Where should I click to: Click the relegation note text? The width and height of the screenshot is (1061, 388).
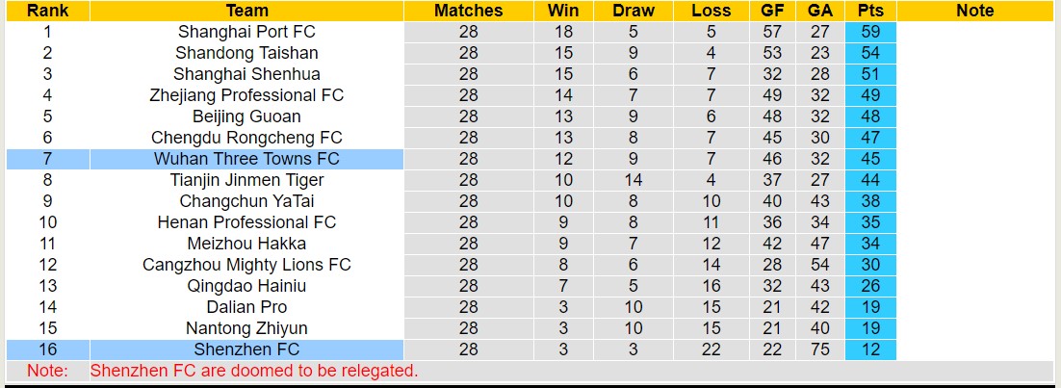point(254,371)
